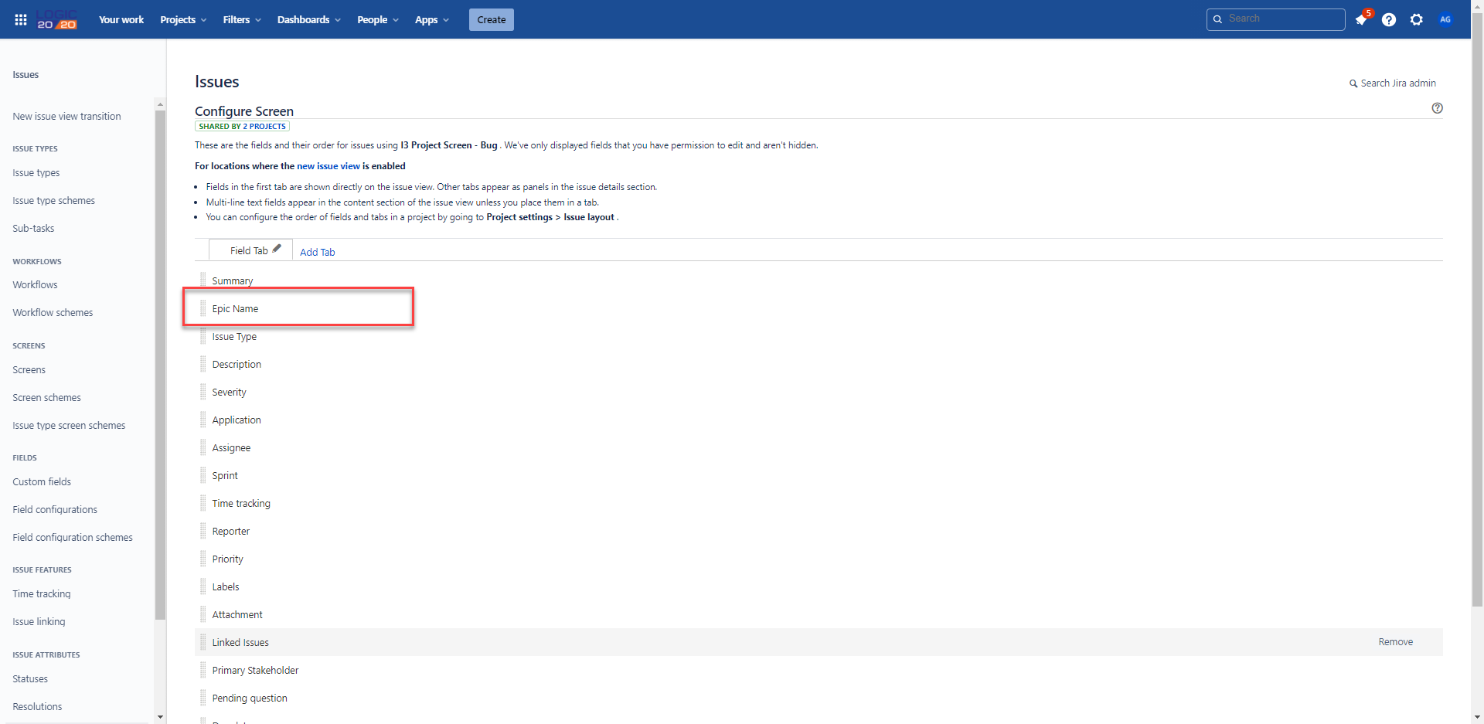Grab the drag handle for Summary field

pyautogui.click(x=203, y=280)
